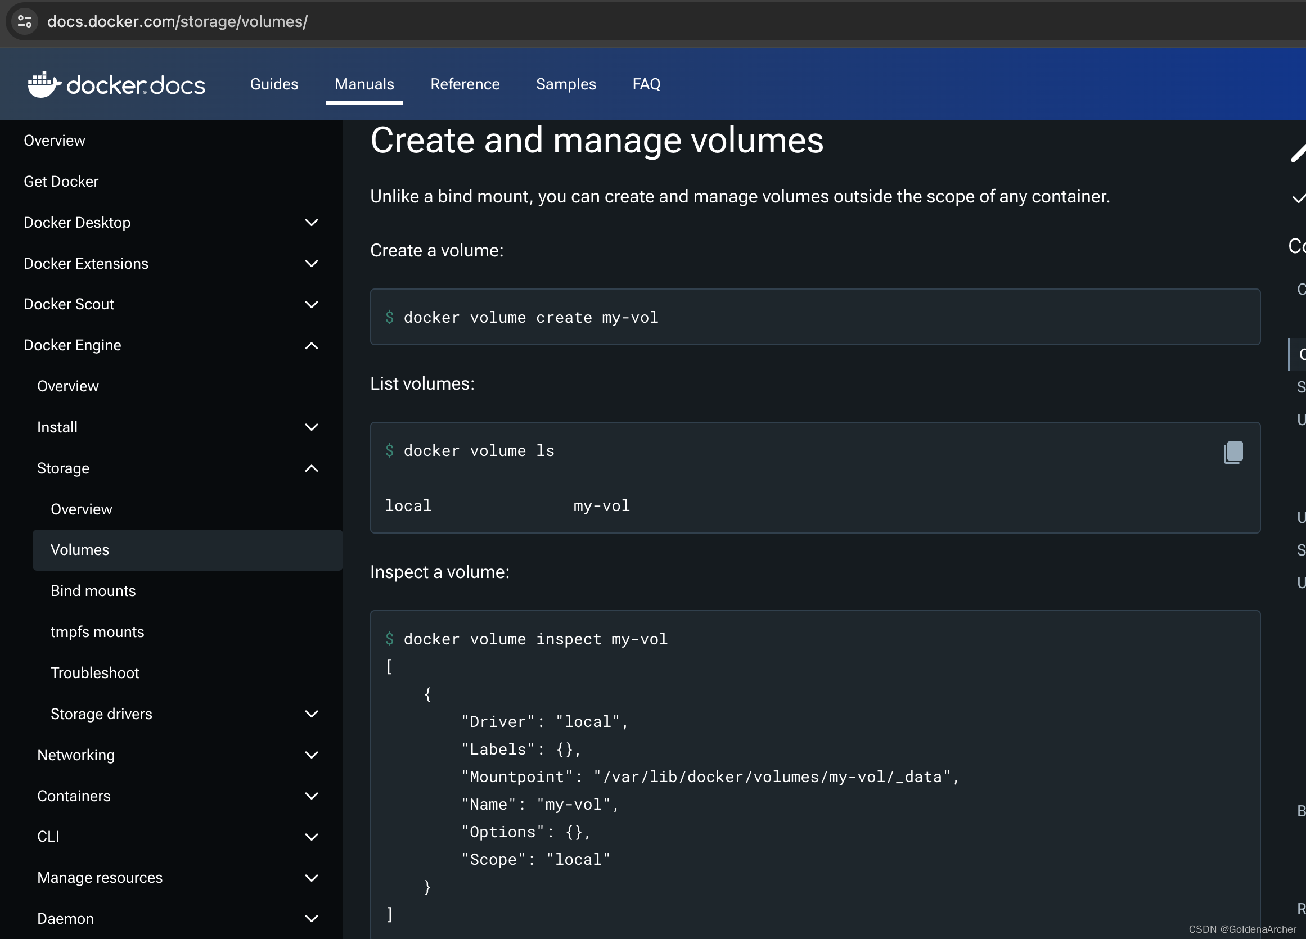This screenshot has height=939, width=1306.
Task: Expand the Manage resources chevron
Action: pos(312,877)
